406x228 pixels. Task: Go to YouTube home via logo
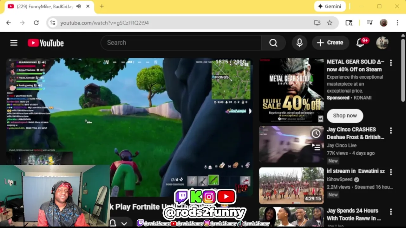point(46,43)
